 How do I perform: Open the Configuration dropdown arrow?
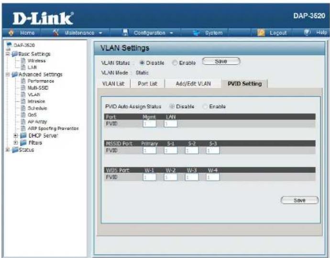(171, 33)
